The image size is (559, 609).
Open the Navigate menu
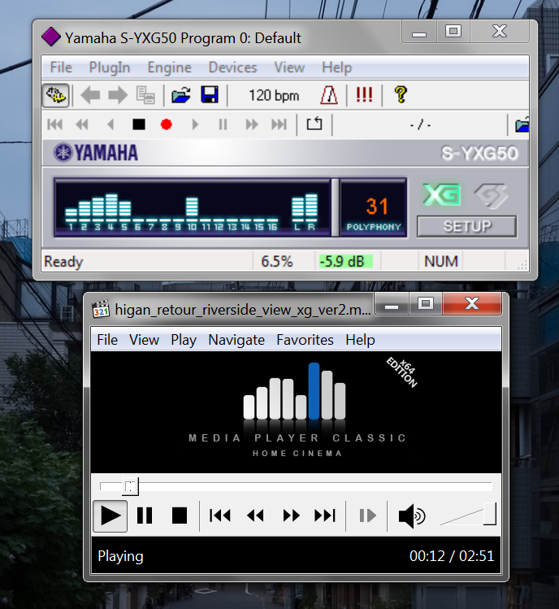click(236, 340)
